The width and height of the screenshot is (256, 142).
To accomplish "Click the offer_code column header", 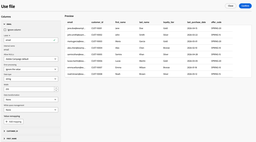I will [216, 22].
